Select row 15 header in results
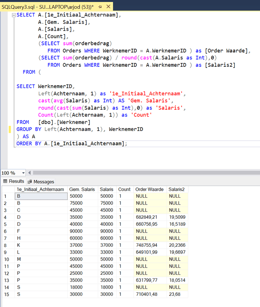The image size is (260, 307). point(8,294)
